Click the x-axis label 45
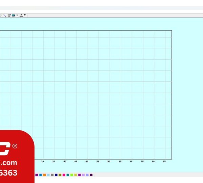 (x=75, y=161)
